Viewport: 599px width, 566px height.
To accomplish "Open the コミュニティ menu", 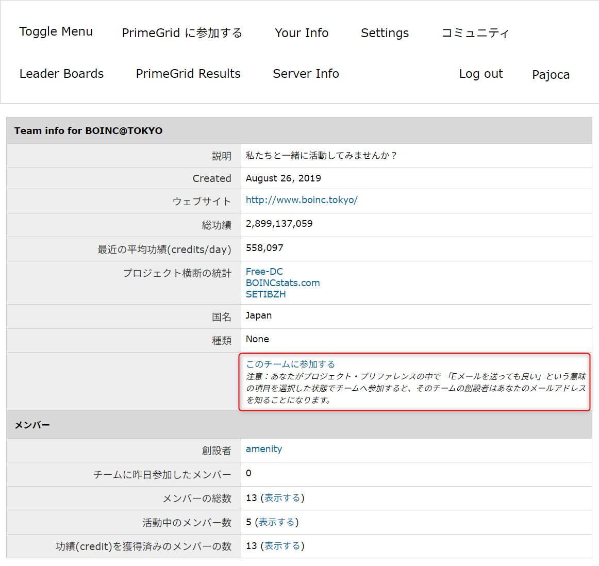I will (x=475, y=32).
